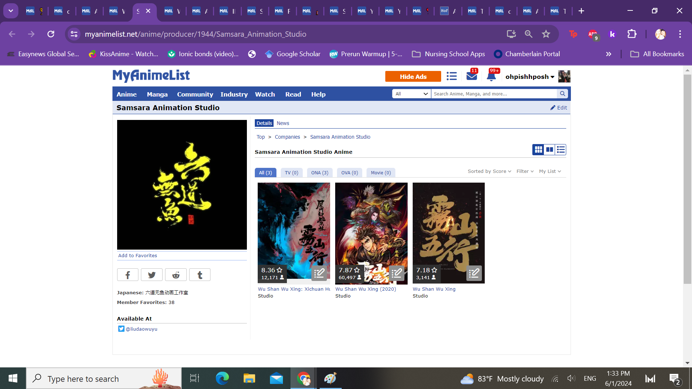The image size is (692, 389).
Task: Open Anime menu
Action: (127, 94)
